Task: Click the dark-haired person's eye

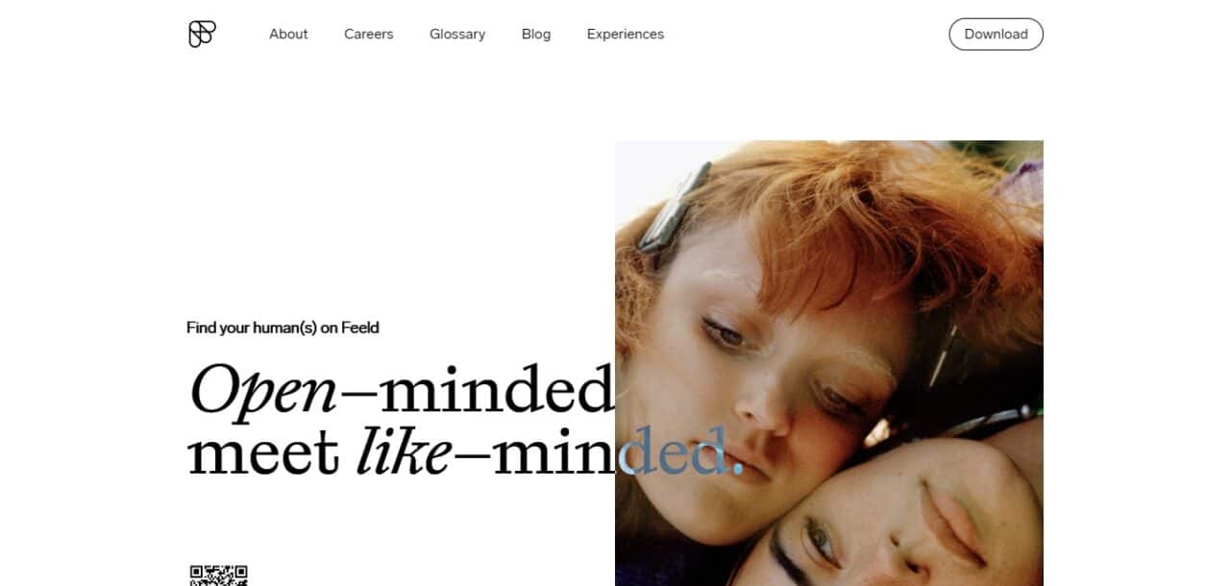Action: tap(818, 542)
